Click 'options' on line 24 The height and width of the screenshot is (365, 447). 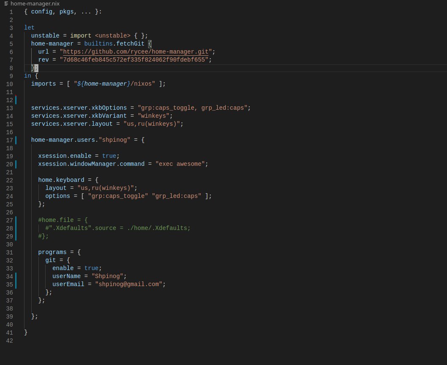(57, 196)
